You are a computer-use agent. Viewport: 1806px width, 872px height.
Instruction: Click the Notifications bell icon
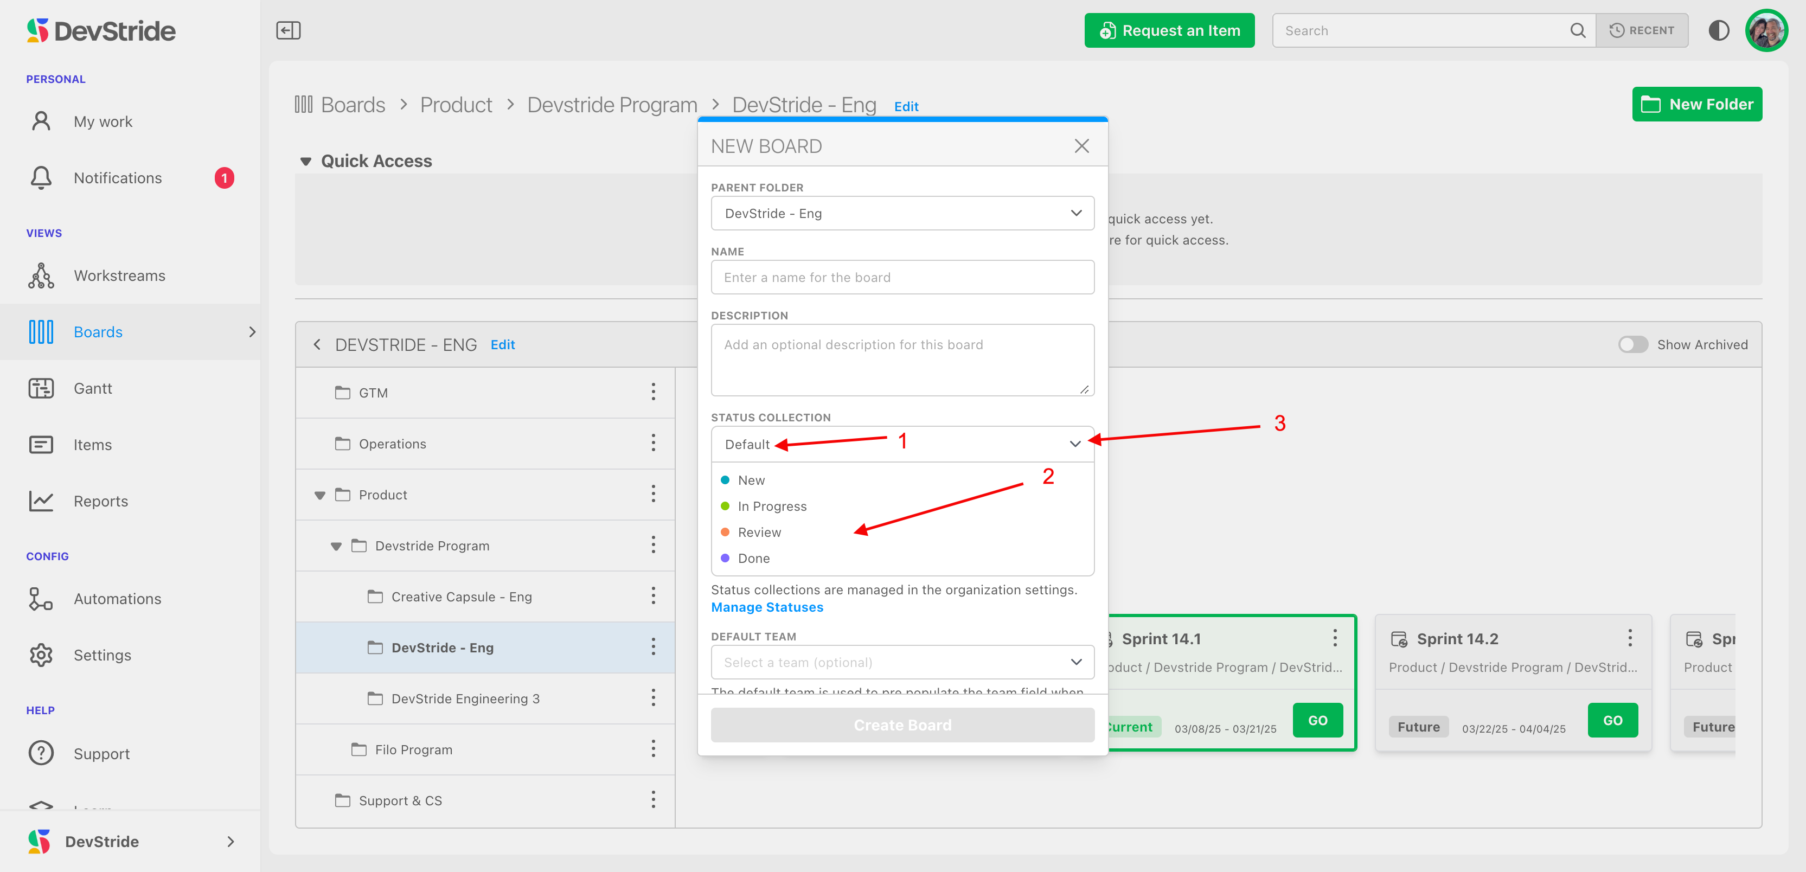point(41,177)
